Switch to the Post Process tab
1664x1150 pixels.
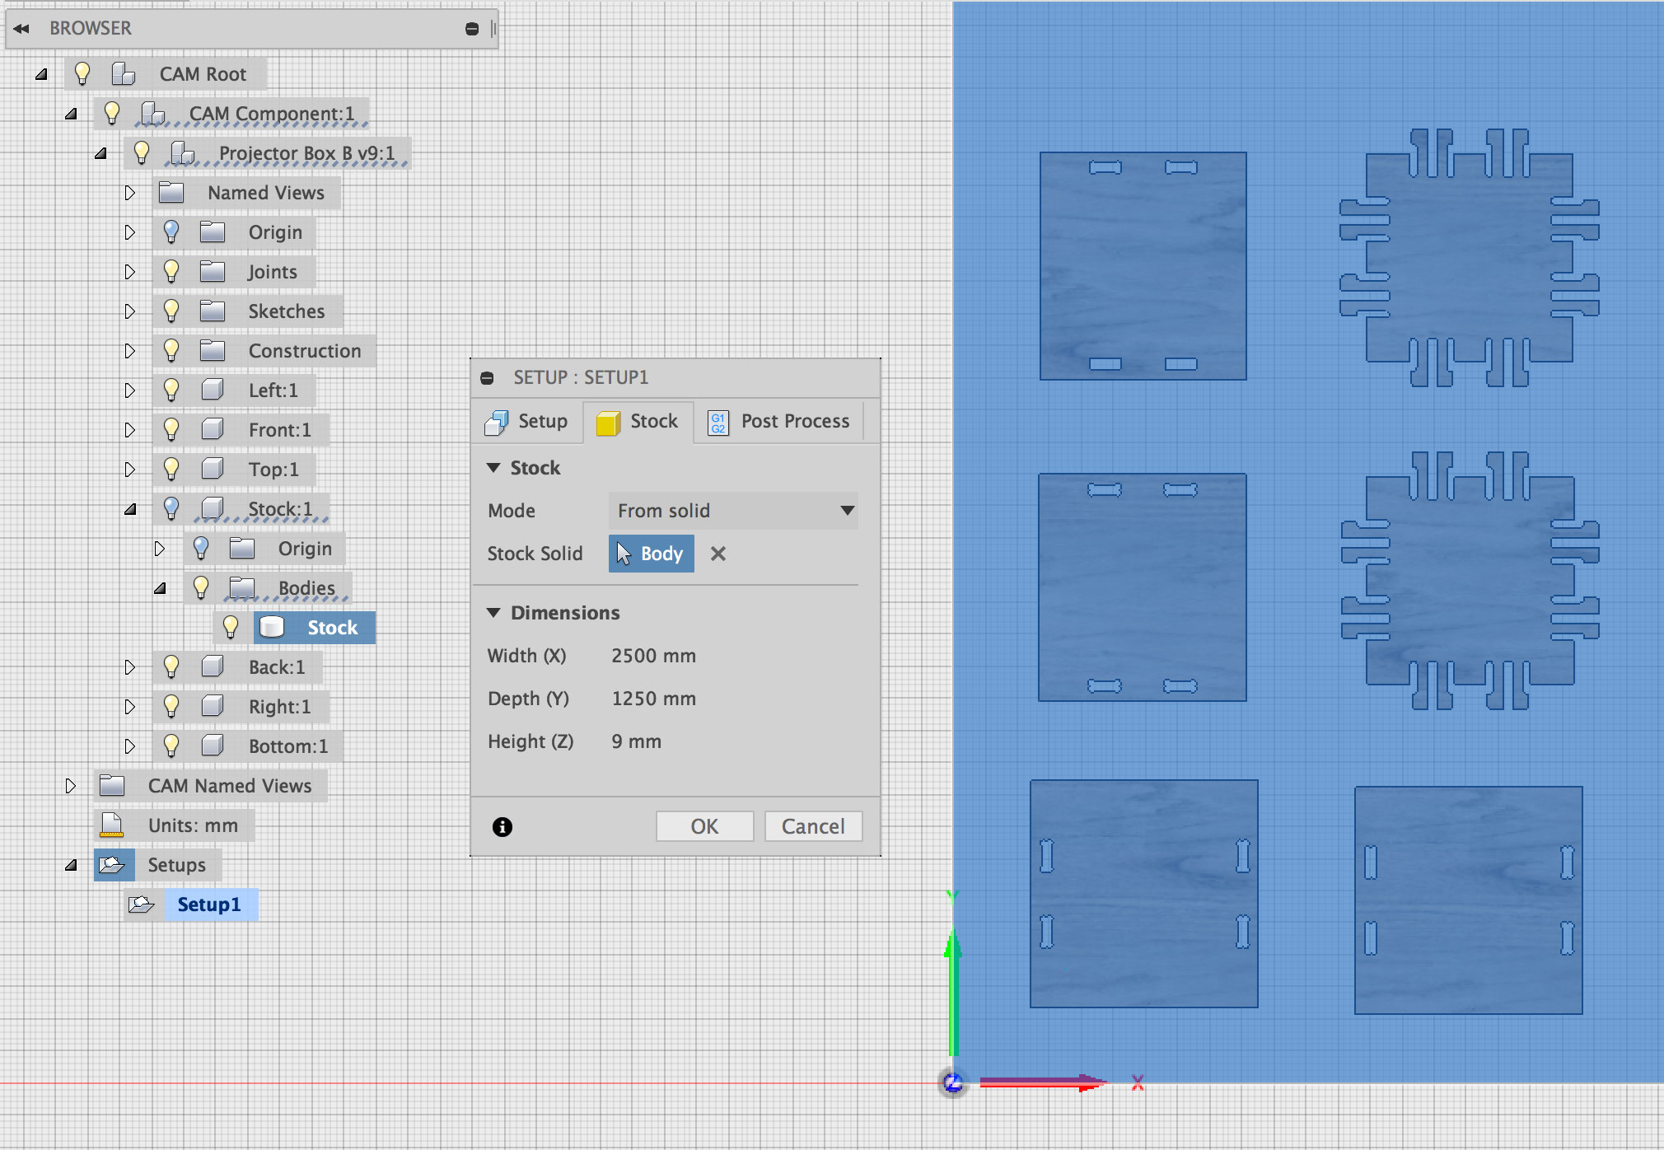[779, 421]
